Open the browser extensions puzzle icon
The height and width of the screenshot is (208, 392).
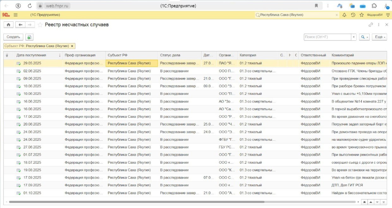[x=374, y=6]
